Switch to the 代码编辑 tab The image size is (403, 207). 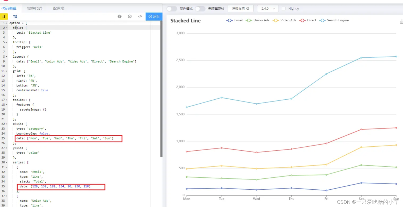9,8
